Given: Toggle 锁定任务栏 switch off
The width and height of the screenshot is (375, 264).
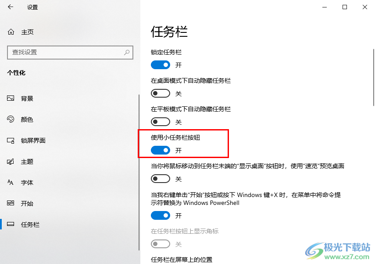Looking at the screenshot, I should coord(160,65).
